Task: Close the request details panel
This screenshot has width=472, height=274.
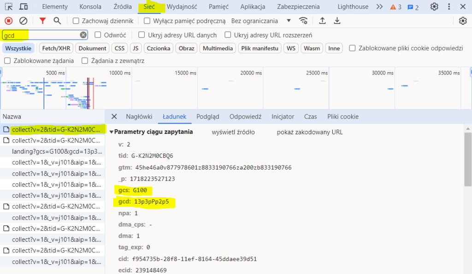Action: [x=114, y=116]
